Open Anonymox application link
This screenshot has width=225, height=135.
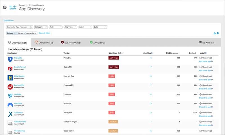pos(19,112)
